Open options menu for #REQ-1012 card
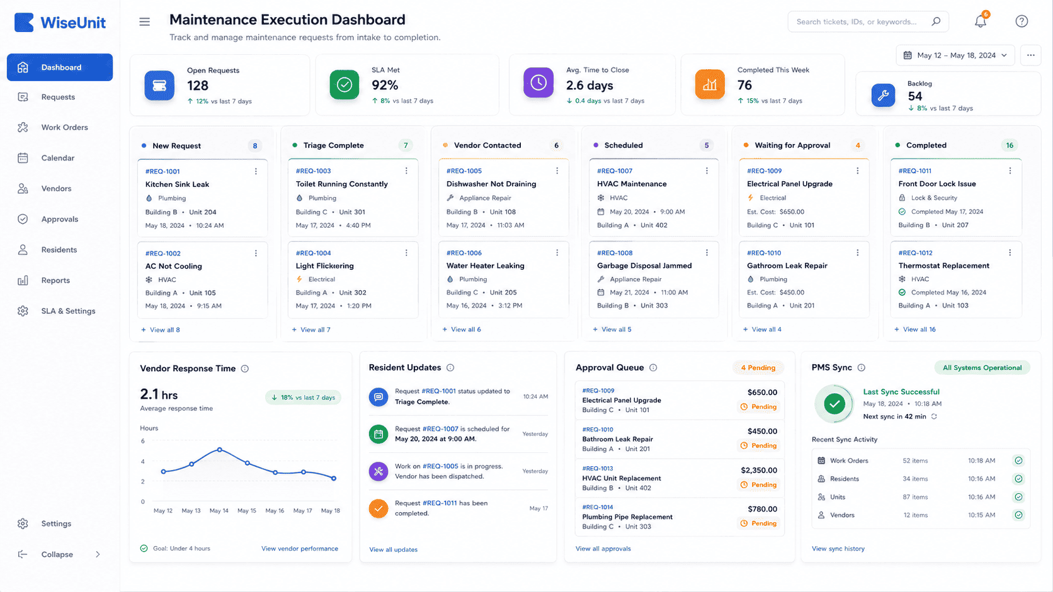 [x=1010, y=253]
